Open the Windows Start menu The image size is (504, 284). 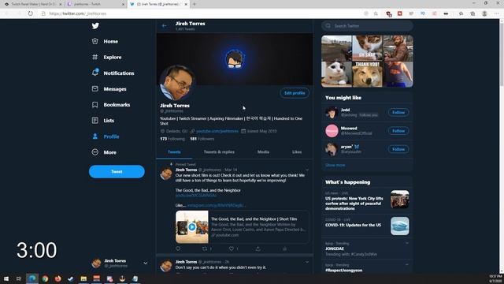pyautogui.click(x=6, y=278)
